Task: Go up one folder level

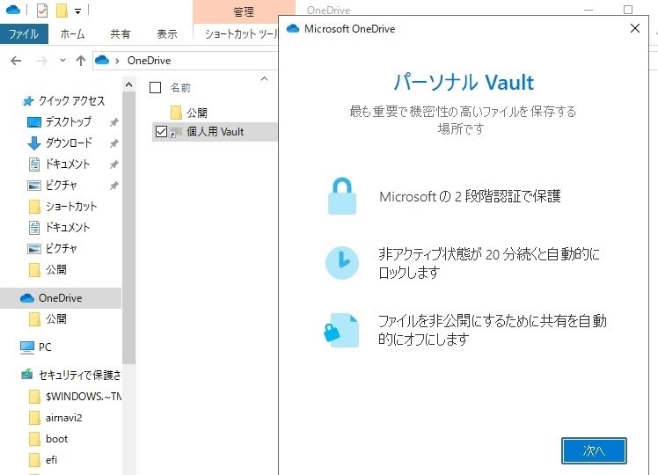Action: click(x=81, y=61)
